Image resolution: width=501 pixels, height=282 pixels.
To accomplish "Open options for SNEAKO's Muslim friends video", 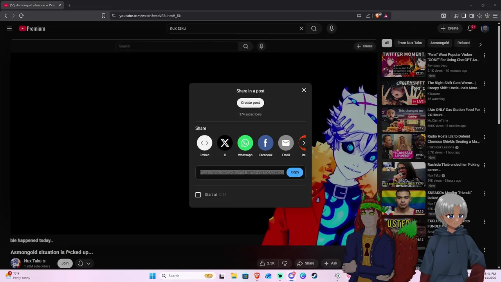I will [x=485, y=193].
